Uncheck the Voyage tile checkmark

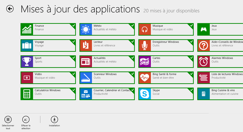click(x=74, y=41)
